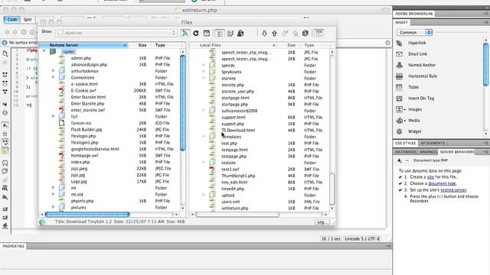490x275 pixels.
Task: Expand the pictures remote folder
Action: [54, 207]
